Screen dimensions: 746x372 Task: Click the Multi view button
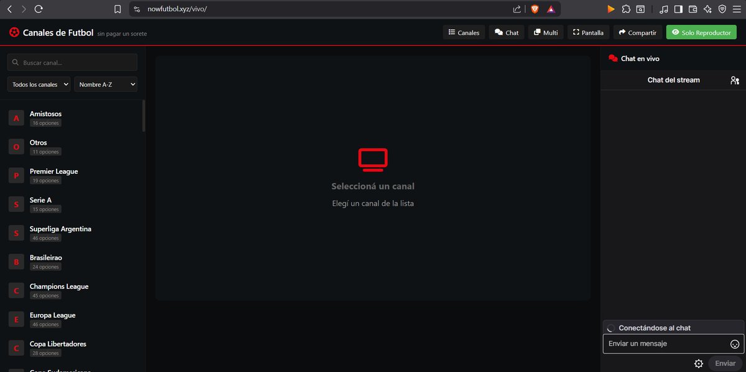pos(546,32)
